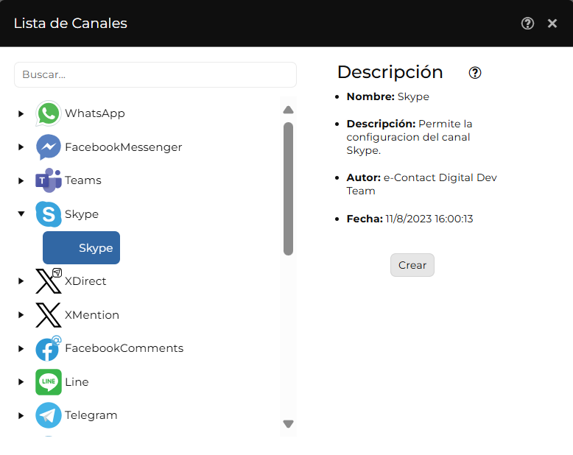
Task: Select the FacebookMessenger label in list
Action: [124, 147]
